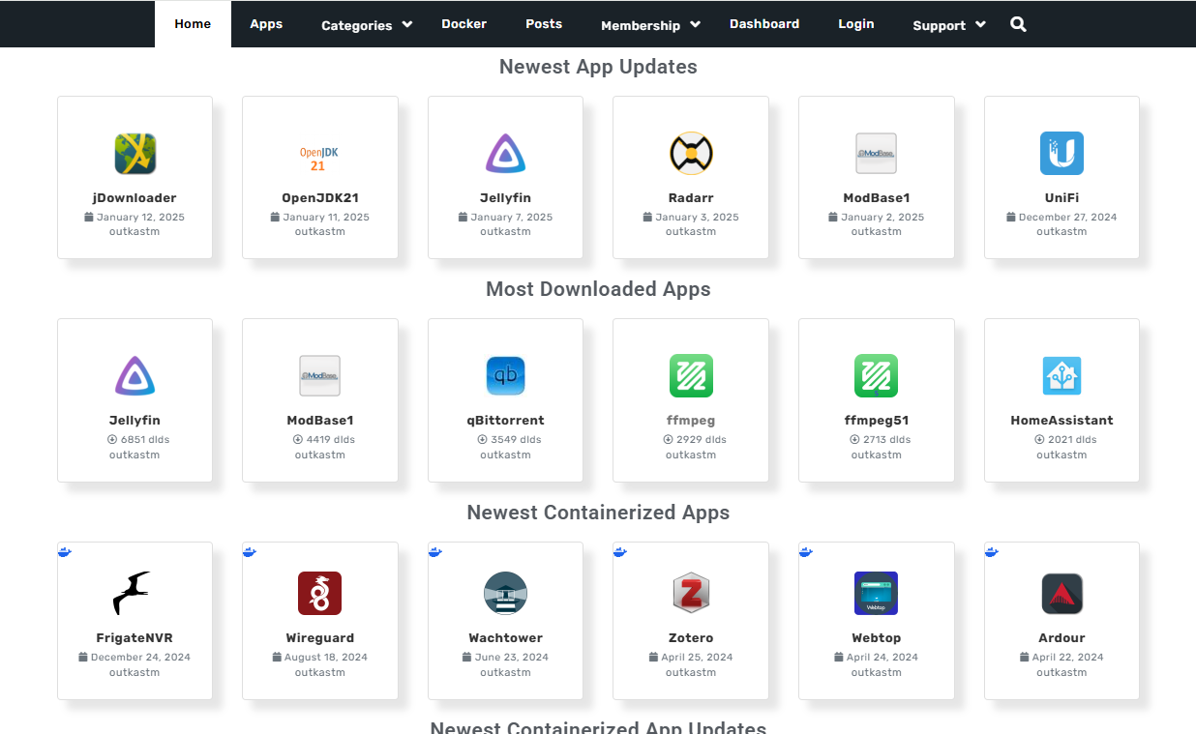
Task: Click the "August 18, 2024" date
Action: point(326,657)
